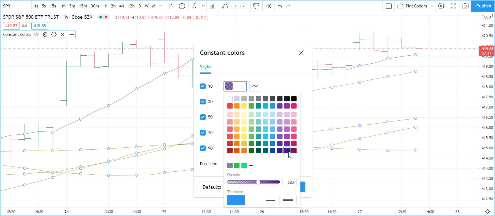Image resolution: width=495 pixels, height=216 pixels.
Task: Click the Publish button
Action: coord(483,6)
